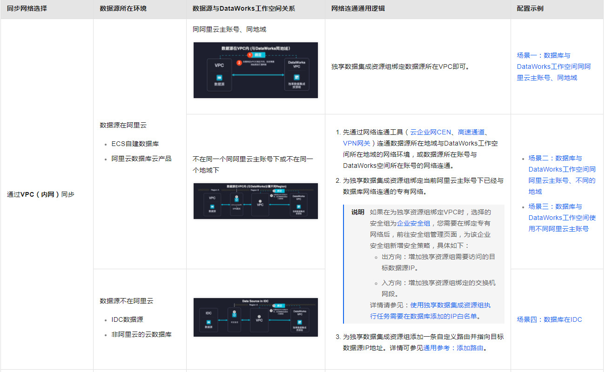Select the 入方向 bullet in the note
This screenshot has width=606, height=372.
coord(439,288)
